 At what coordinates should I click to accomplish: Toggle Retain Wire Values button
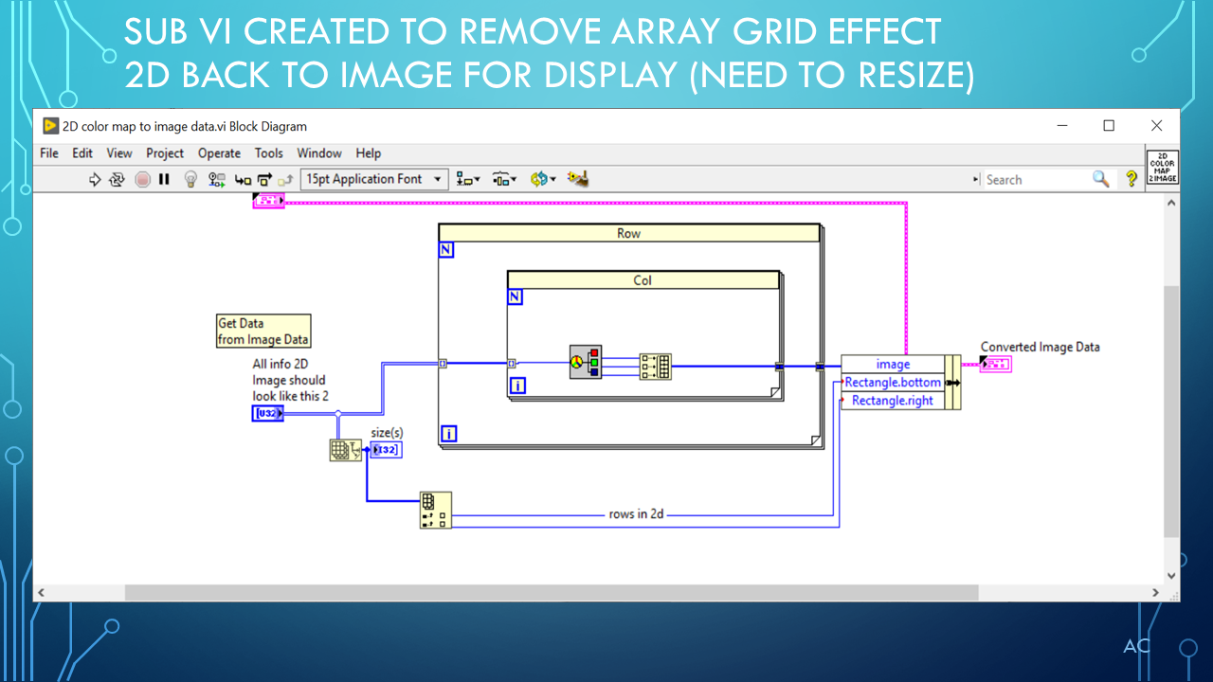[217, 179]
